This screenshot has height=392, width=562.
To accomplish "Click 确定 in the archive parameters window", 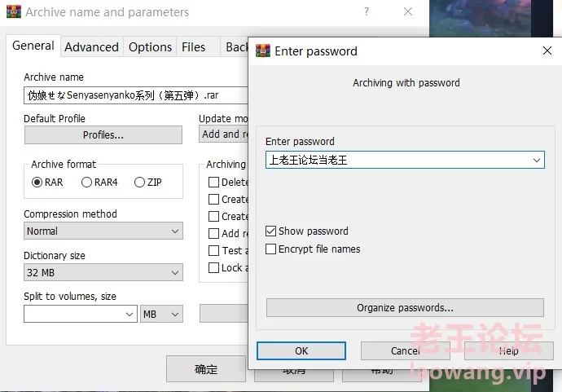I will point(206,369).
